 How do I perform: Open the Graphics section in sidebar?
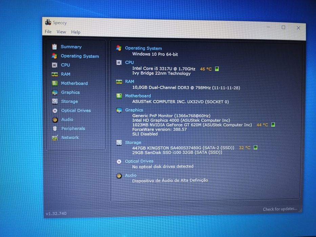pos(70,92)
